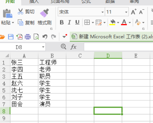
Task: Open insert function fx button
Action: click(x=73, y=47)
